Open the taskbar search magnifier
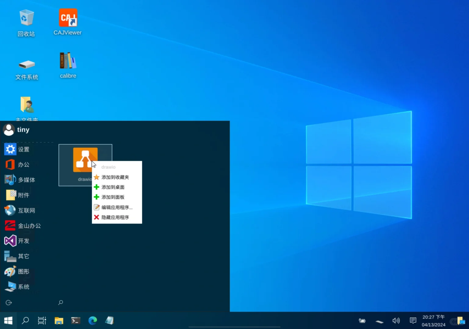Screen dimensions: 469x329 (25, 320)
